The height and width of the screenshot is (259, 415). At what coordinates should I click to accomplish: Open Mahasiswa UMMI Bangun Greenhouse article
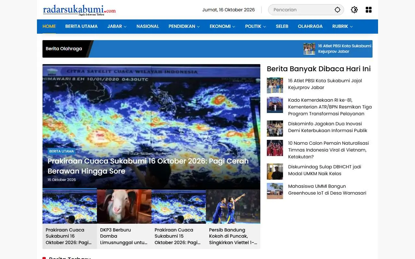coord(327,189)
